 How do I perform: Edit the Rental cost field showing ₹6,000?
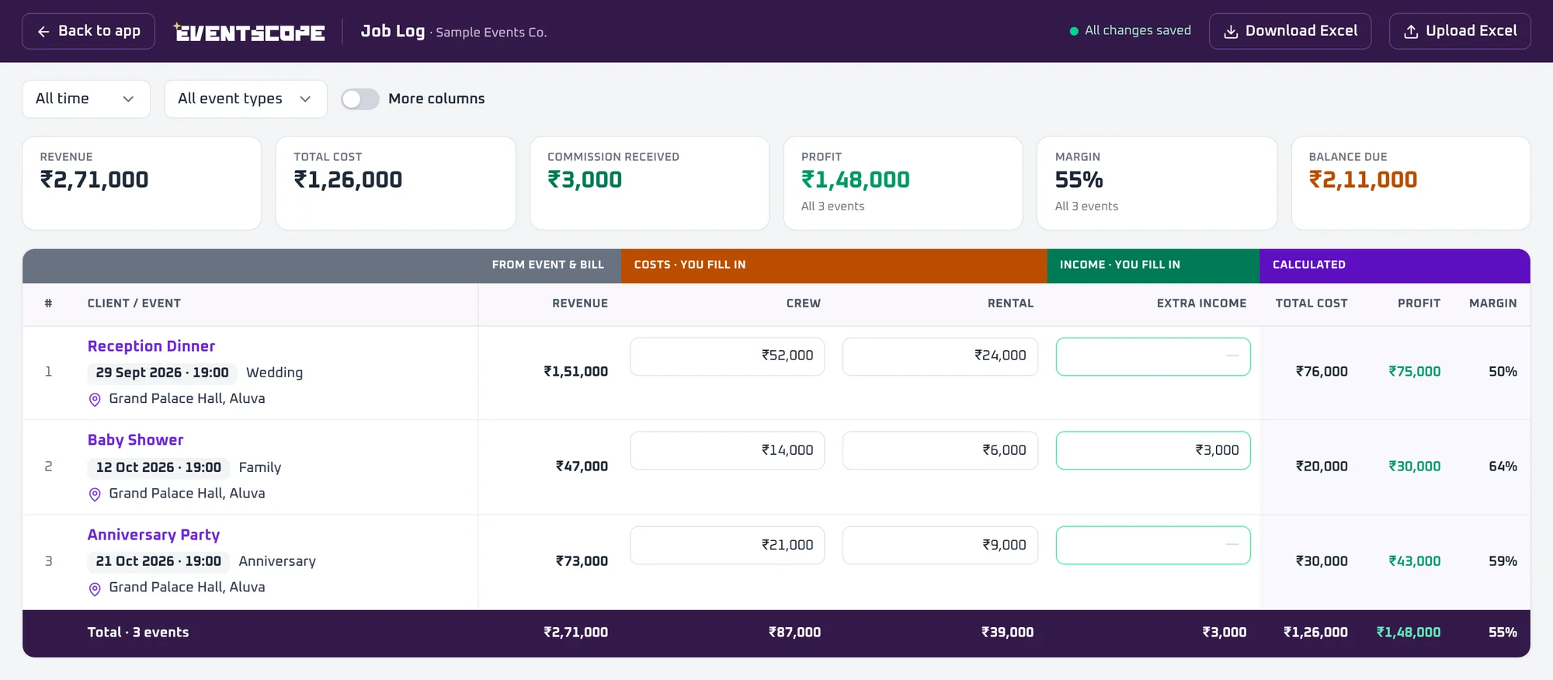coord(940,450)
